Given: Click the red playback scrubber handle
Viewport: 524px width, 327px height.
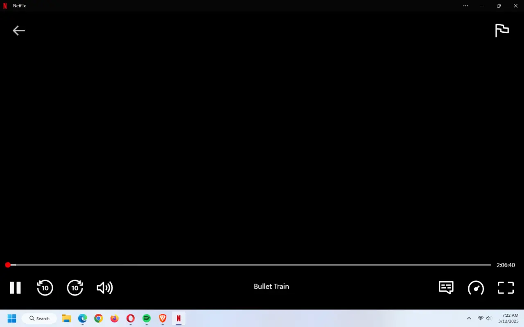Looking at the screenshot, I should click(x=8, y=265).
